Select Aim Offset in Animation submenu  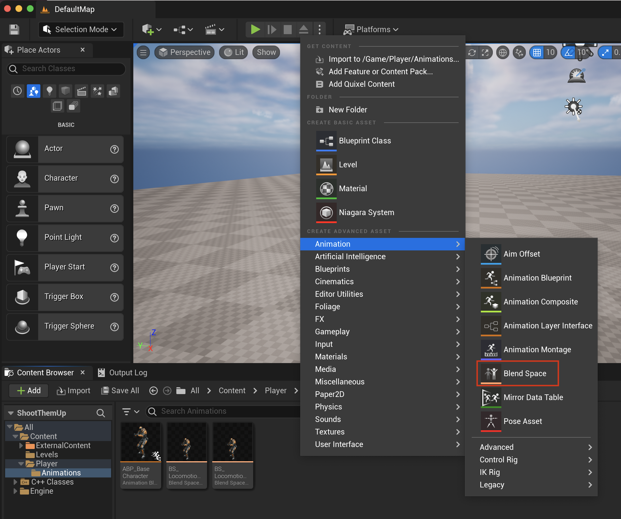[531, 254]
